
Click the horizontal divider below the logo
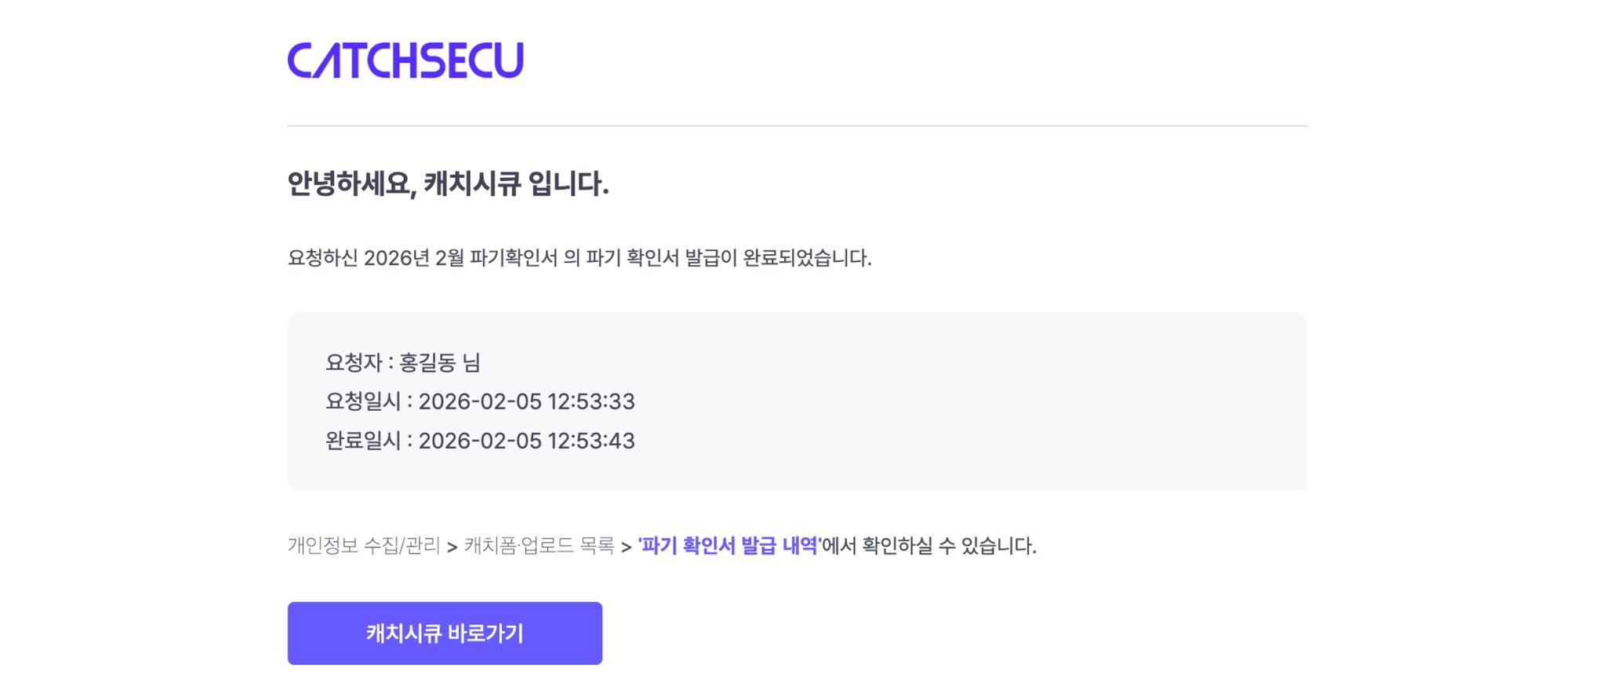[x=797, y=125]
